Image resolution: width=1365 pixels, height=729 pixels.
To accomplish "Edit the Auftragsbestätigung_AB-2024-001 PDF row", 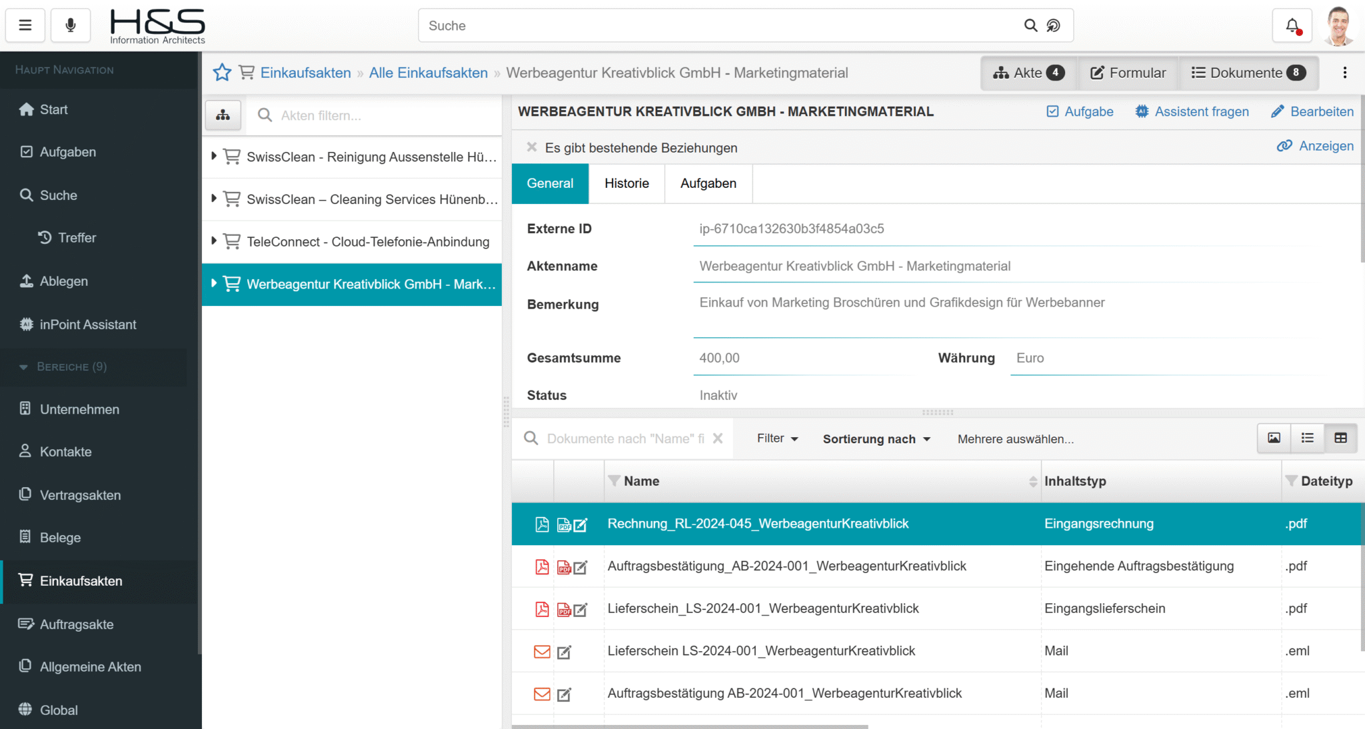I will tap(581, 568).
